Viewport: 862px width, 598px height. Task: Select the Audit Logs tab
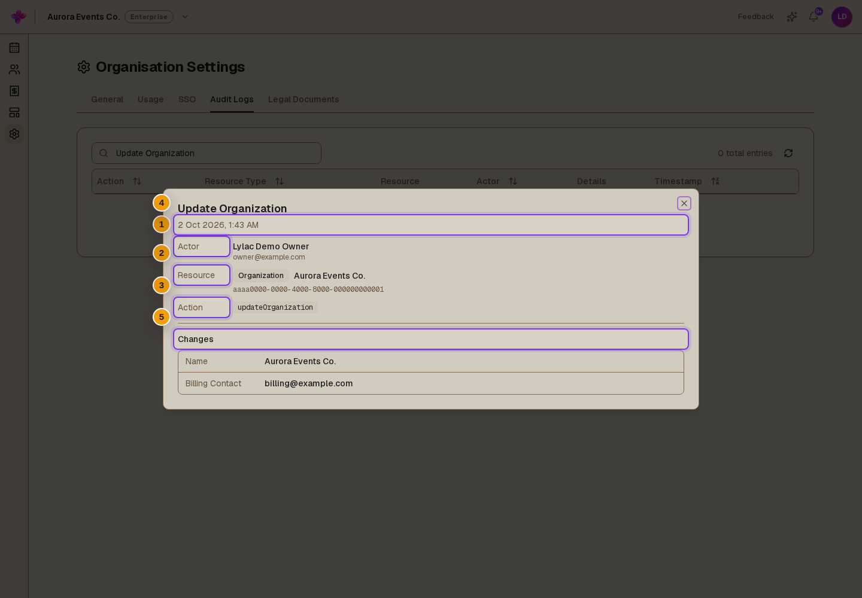tap(232, 99)
